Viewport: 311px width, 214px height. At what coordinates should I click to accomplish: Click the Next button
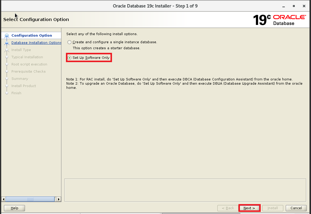[x=249, y=208]
